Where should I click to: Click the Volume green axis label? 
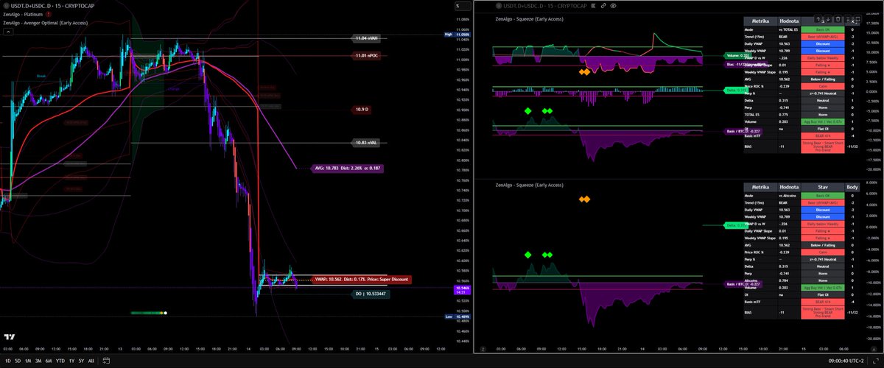click(737, 55)
